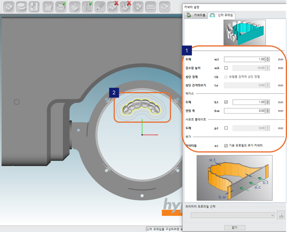Enable the 감소된 높이 (w.h) checkbox

tap(226, 68)
